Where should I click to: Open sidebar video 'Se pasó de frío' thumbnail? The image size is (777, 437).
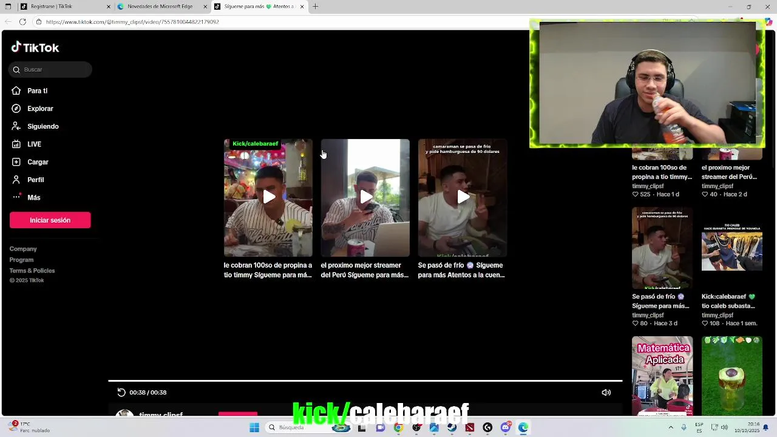662,248
